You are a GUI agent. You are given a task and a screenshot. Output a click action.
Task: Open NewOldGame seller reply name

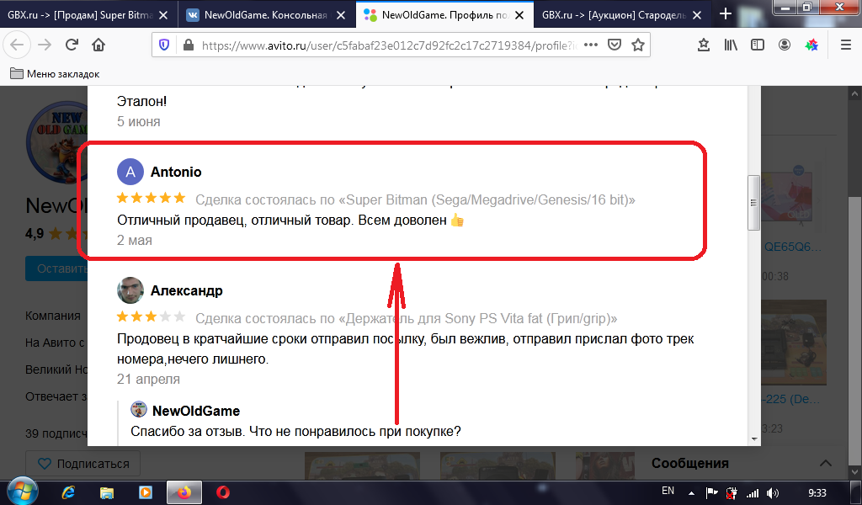point(196,411)
